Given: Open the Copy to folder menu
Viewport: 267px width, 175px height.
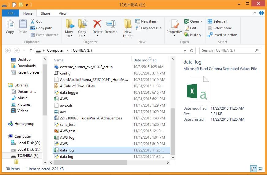Looking at the screenshot, I should [82, 28].
